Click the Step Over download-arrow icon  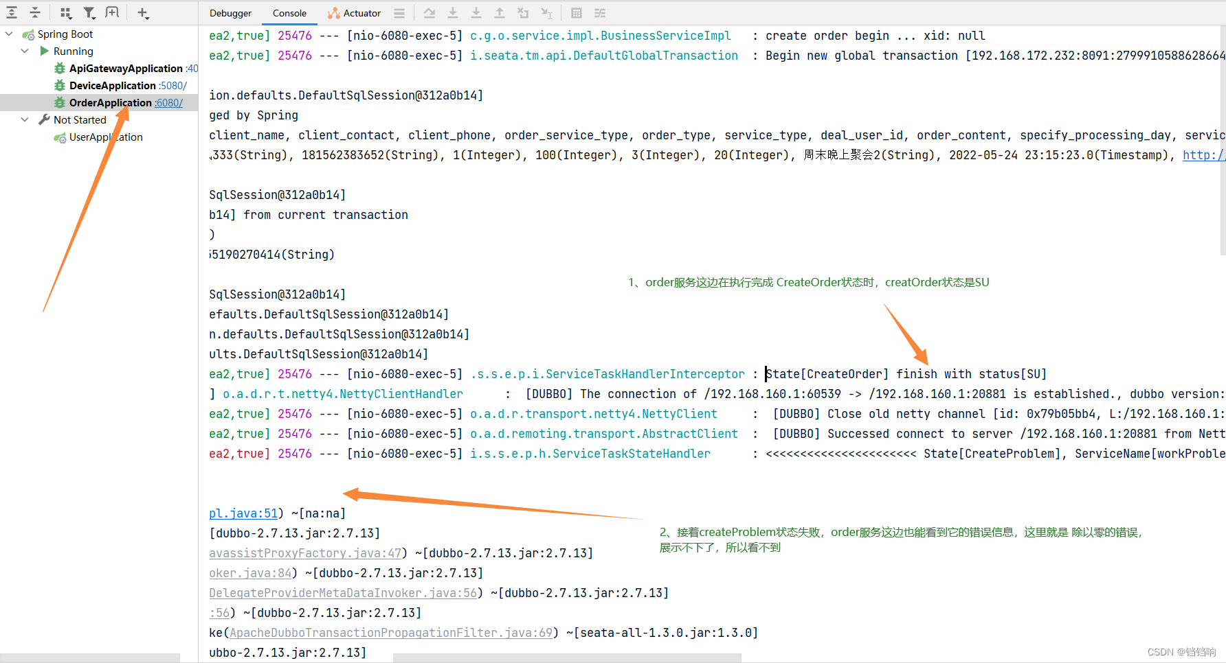click(x=453, y=13)
